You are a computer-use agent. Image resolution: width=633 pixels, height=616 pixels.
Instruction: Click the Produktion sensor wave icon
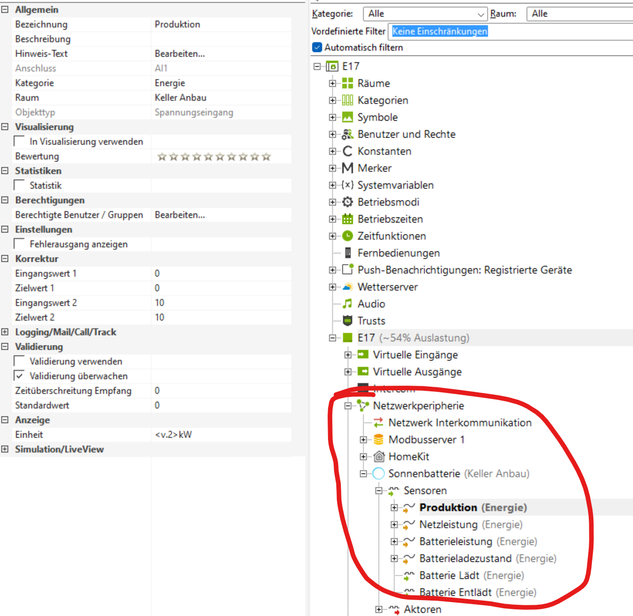pyautogui.click(x=409, y=508)
